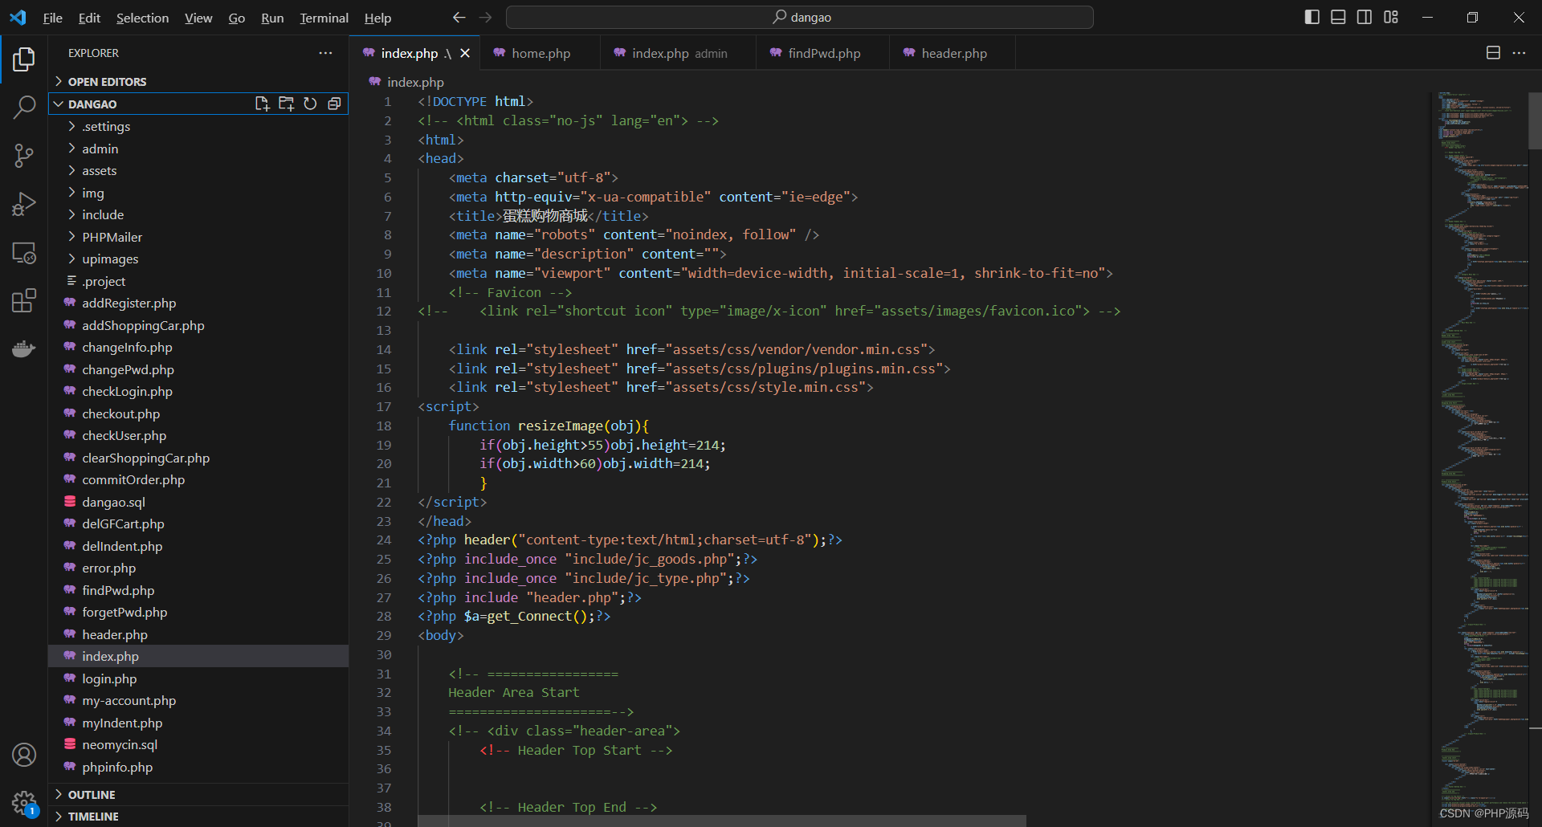Image resolution: width=1542 pixels, height=827 pixels.
Task: Expand the OPEN EDITORS section
Action: point(198,82)
